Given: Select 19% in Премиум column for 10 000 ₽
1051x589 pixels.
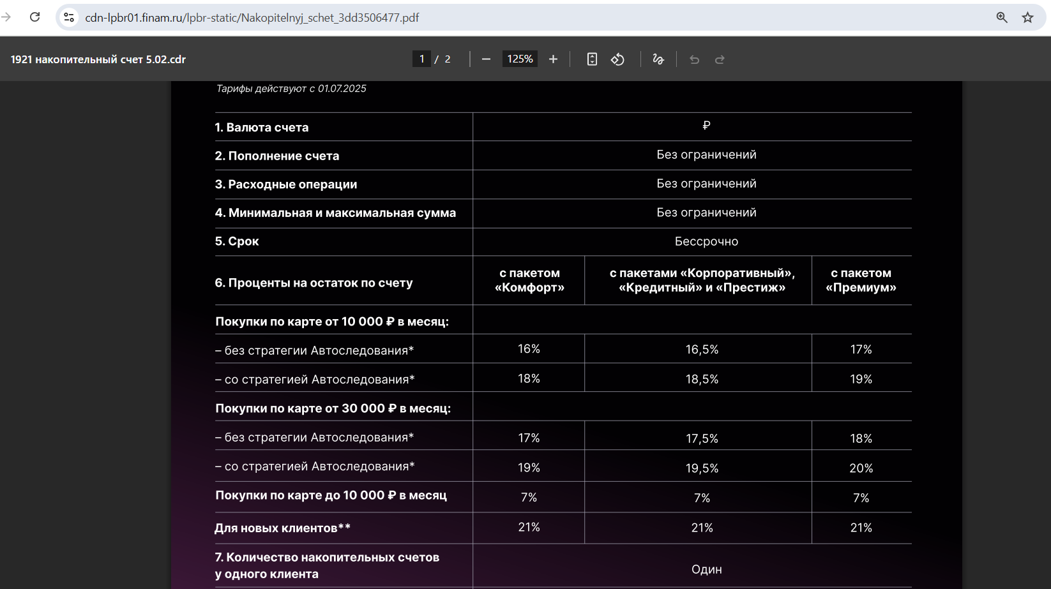Looking at the screenshot, I should [x=861, y=379].
